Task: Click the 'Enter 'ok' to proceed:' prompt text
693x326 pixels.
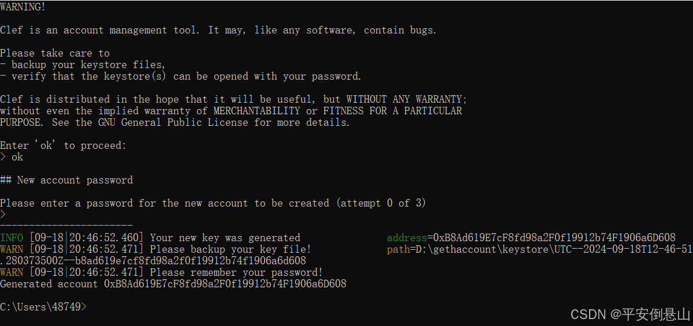Action: (x=64, y=145)
